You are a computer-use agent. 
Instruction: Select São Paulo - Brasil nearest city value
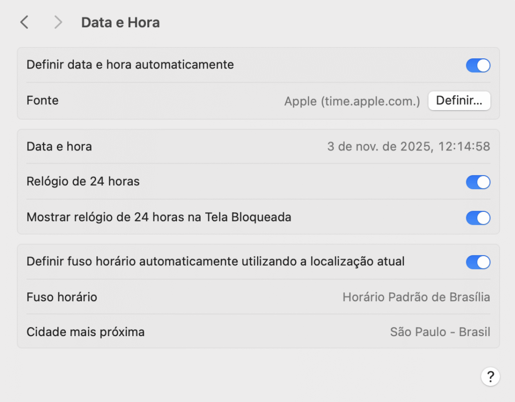(x=440, y=332)
